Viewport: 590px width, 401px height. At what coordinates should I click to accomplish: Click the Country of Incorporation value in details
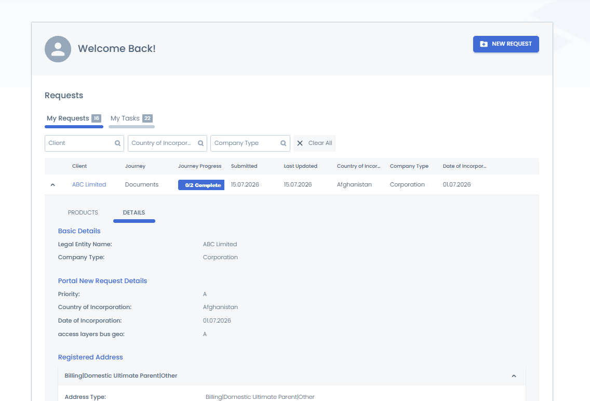click(220, 308)
